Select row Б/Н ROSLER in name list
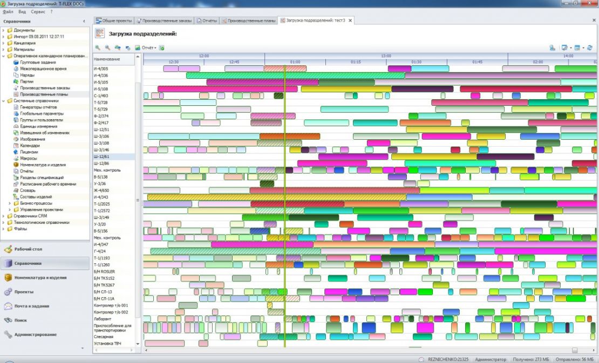This screenshot has width=599, height=363. [x=114, y=271]
